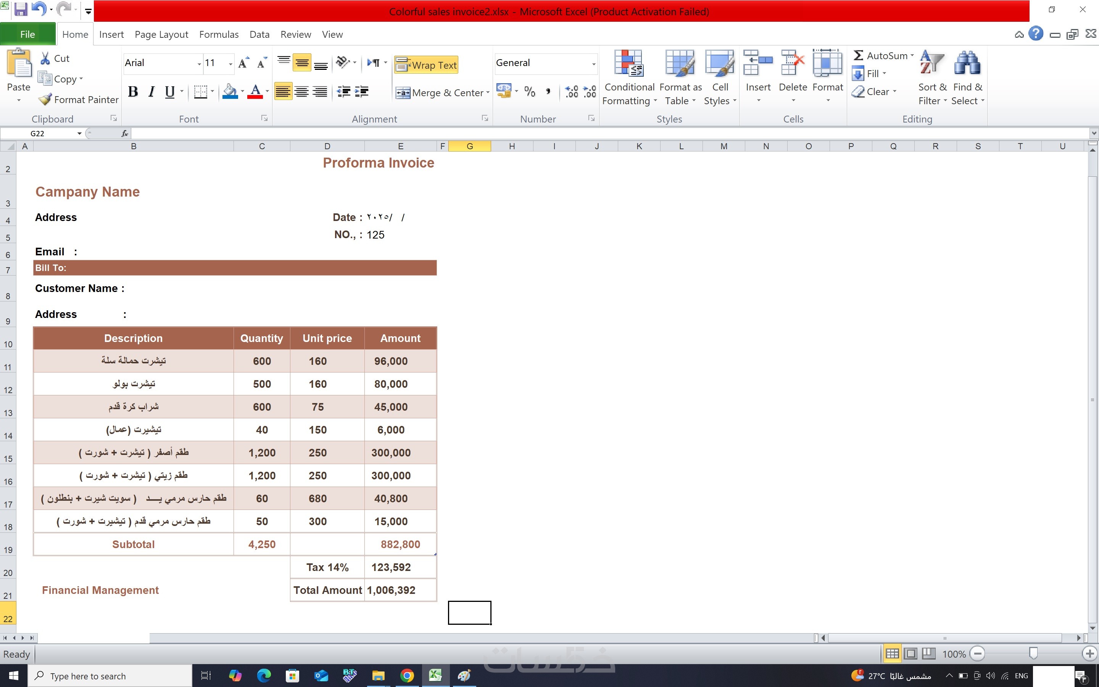Switch to the Page Layout tab
The image size is (1099, 687).
point(161,34)
